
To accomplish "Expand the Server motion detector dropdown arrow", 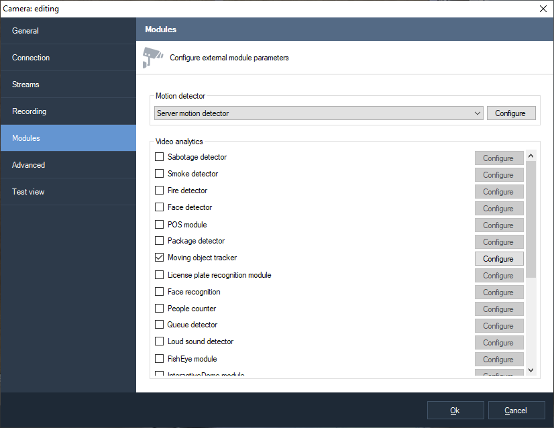I will (x=477, y=113).
